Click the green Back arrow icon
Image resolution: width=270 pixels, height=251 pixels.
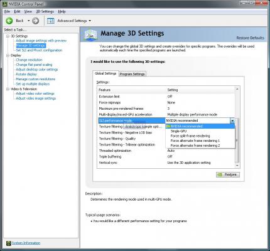coord(9,21)
